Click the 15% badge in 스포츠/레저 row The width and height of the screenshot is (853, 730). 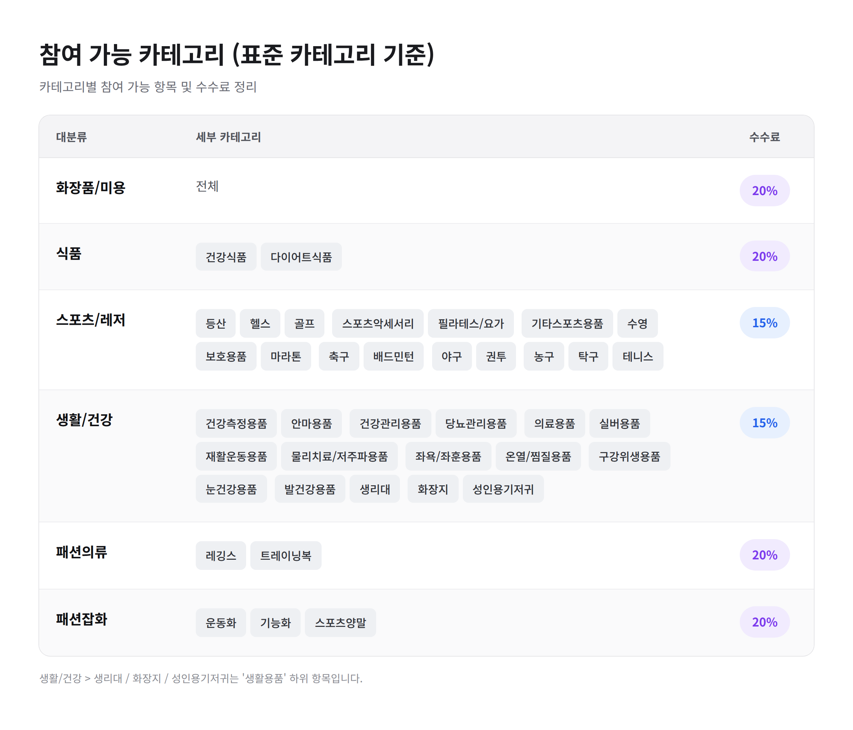pos(765,323)
